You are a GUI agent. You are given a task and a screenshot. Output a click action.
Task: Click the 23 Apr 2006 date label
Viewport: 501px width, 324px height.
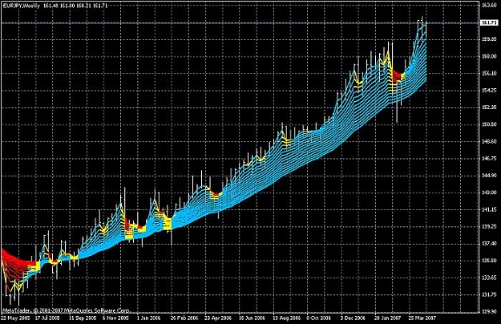coord(218,318)
